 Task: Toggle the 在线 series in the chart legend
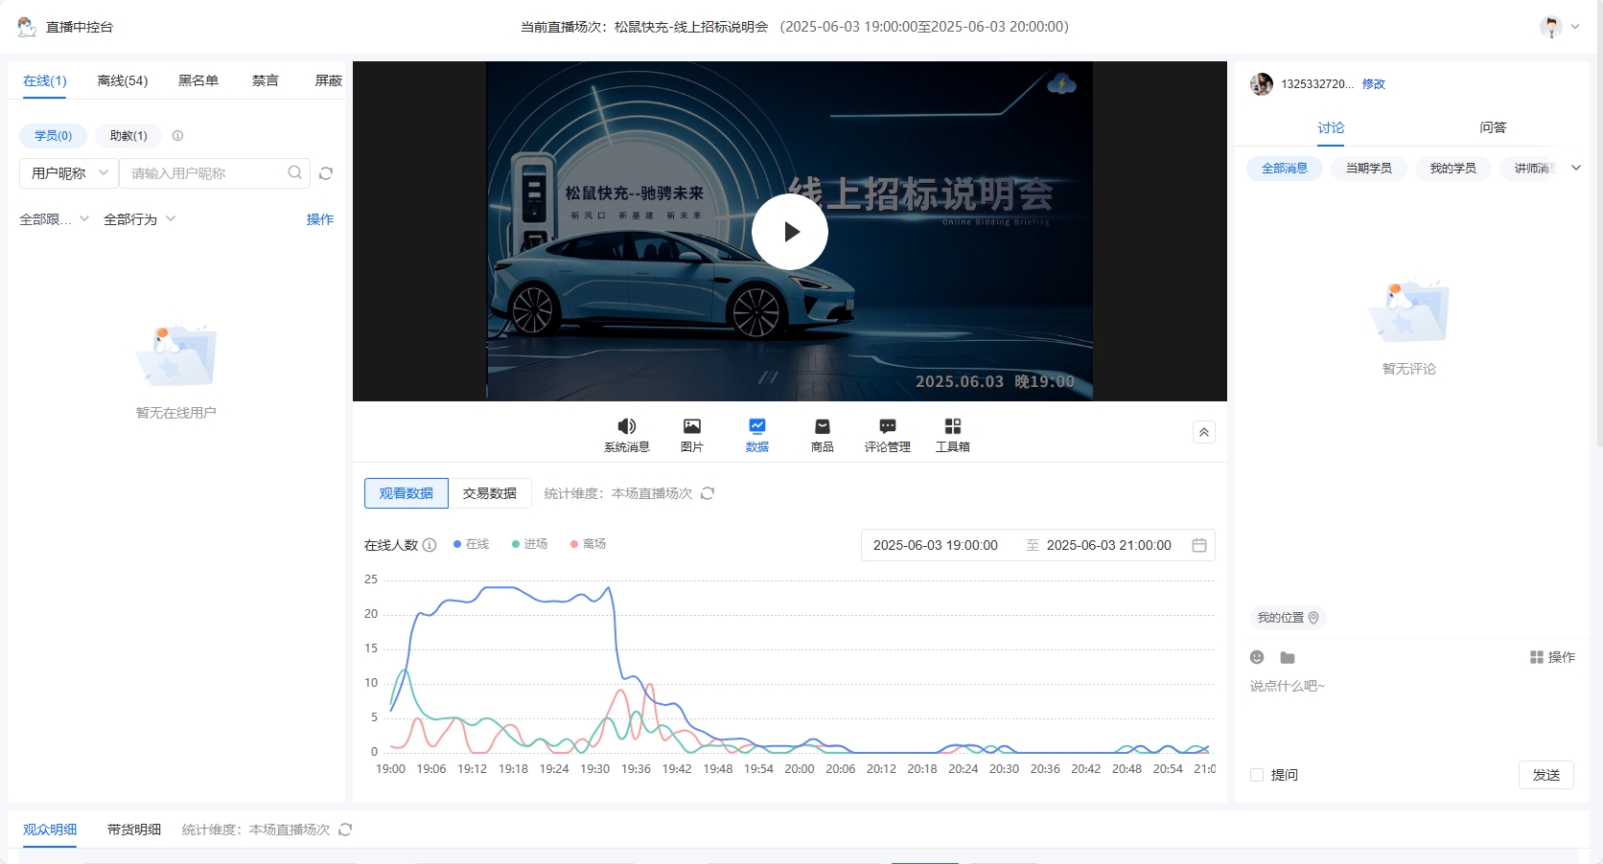pyautogui.click(x=471, y=544)
